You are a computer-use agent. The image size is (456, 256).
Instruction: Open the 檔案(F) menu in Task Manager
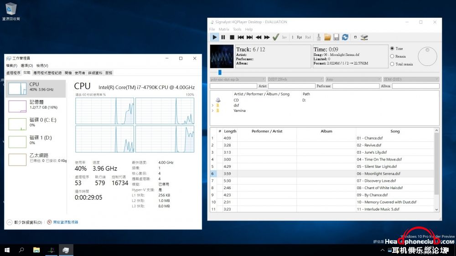[12, 65]
